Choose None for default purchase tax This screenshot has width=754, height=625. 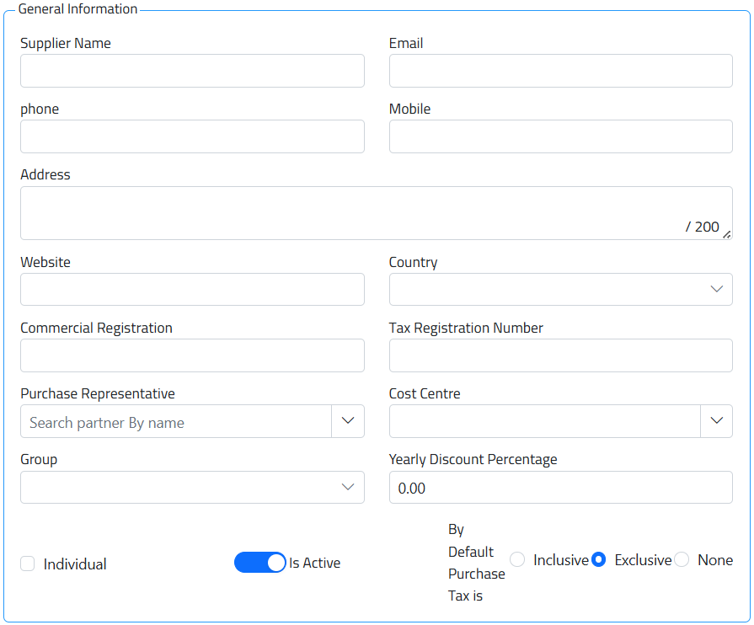682,560
